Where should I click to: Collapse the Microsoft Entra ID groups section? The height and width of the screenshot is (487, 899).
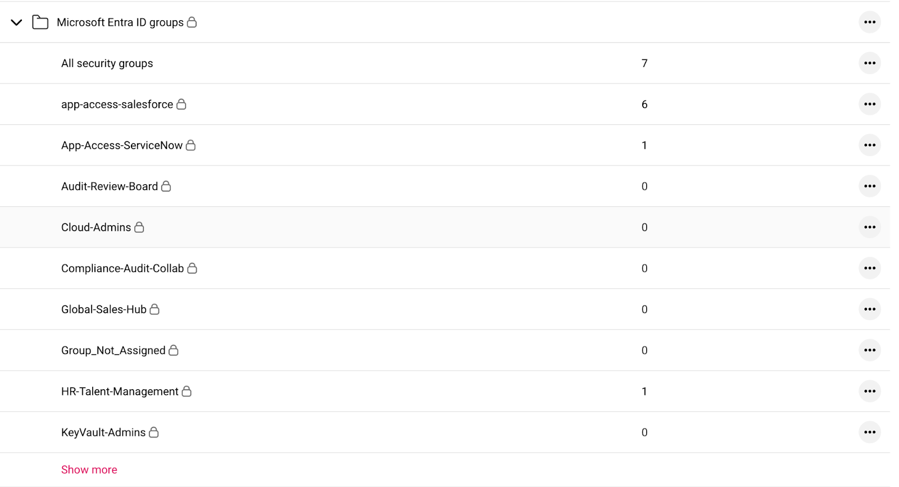pos(16,22)
